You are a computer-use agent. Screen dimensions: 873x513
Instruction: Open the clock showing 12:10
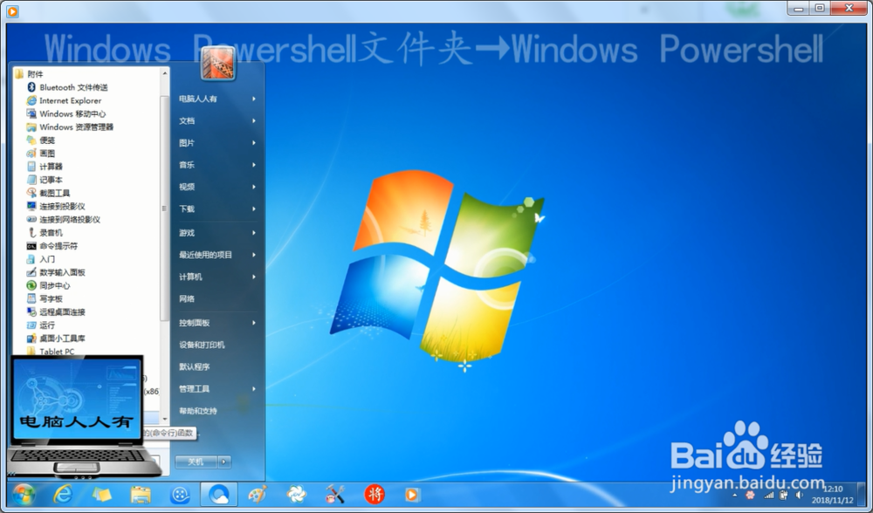[x=833, y=495]
